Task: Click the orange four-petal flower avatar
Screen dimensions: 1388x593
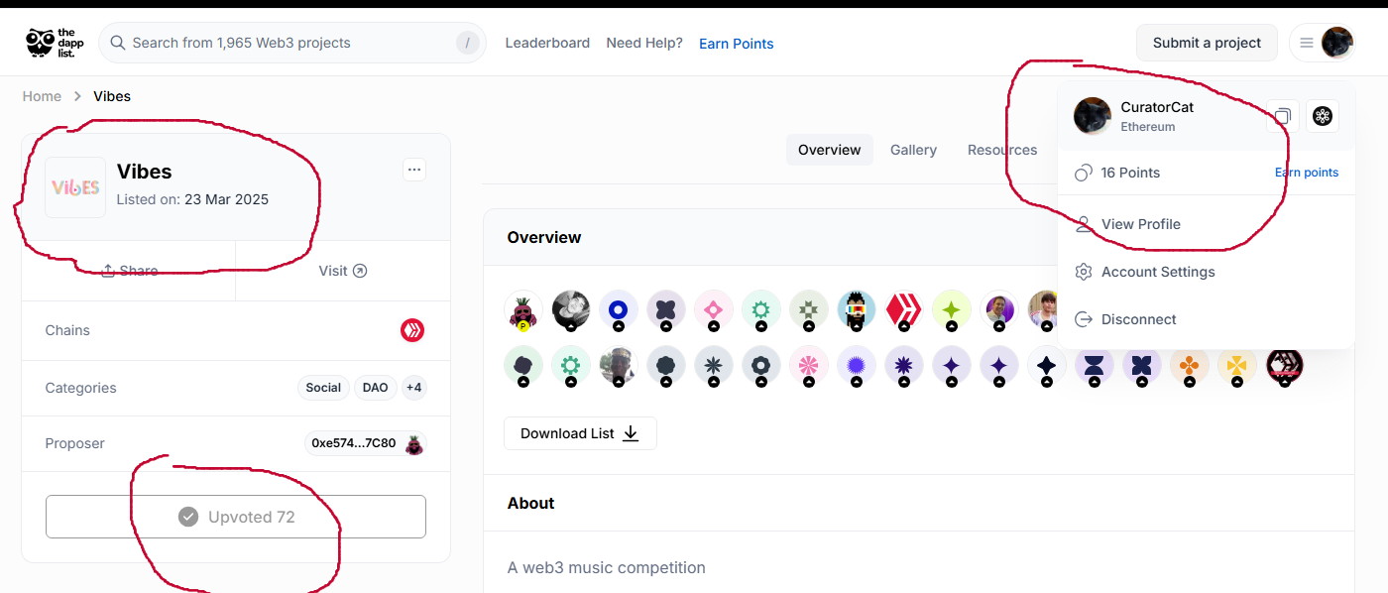Action: coord(1190,366)
